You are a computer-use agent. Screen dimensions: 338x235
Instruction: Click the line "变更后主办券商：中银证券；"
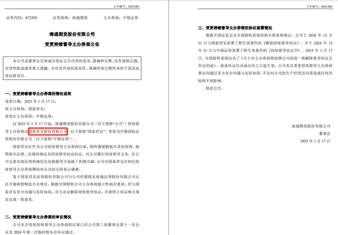pyautogui.click(x=29, y=116)
